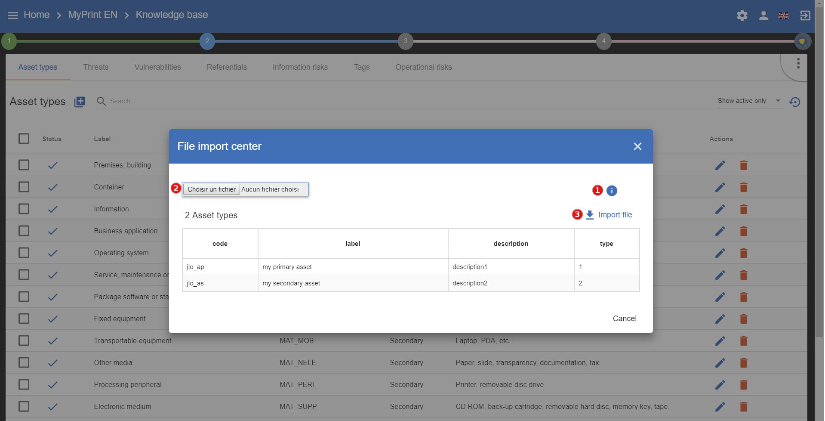825x421 pixels.
Task: Open the Operational risks tab
Action: pyautogui.click(x=423, y=67)
